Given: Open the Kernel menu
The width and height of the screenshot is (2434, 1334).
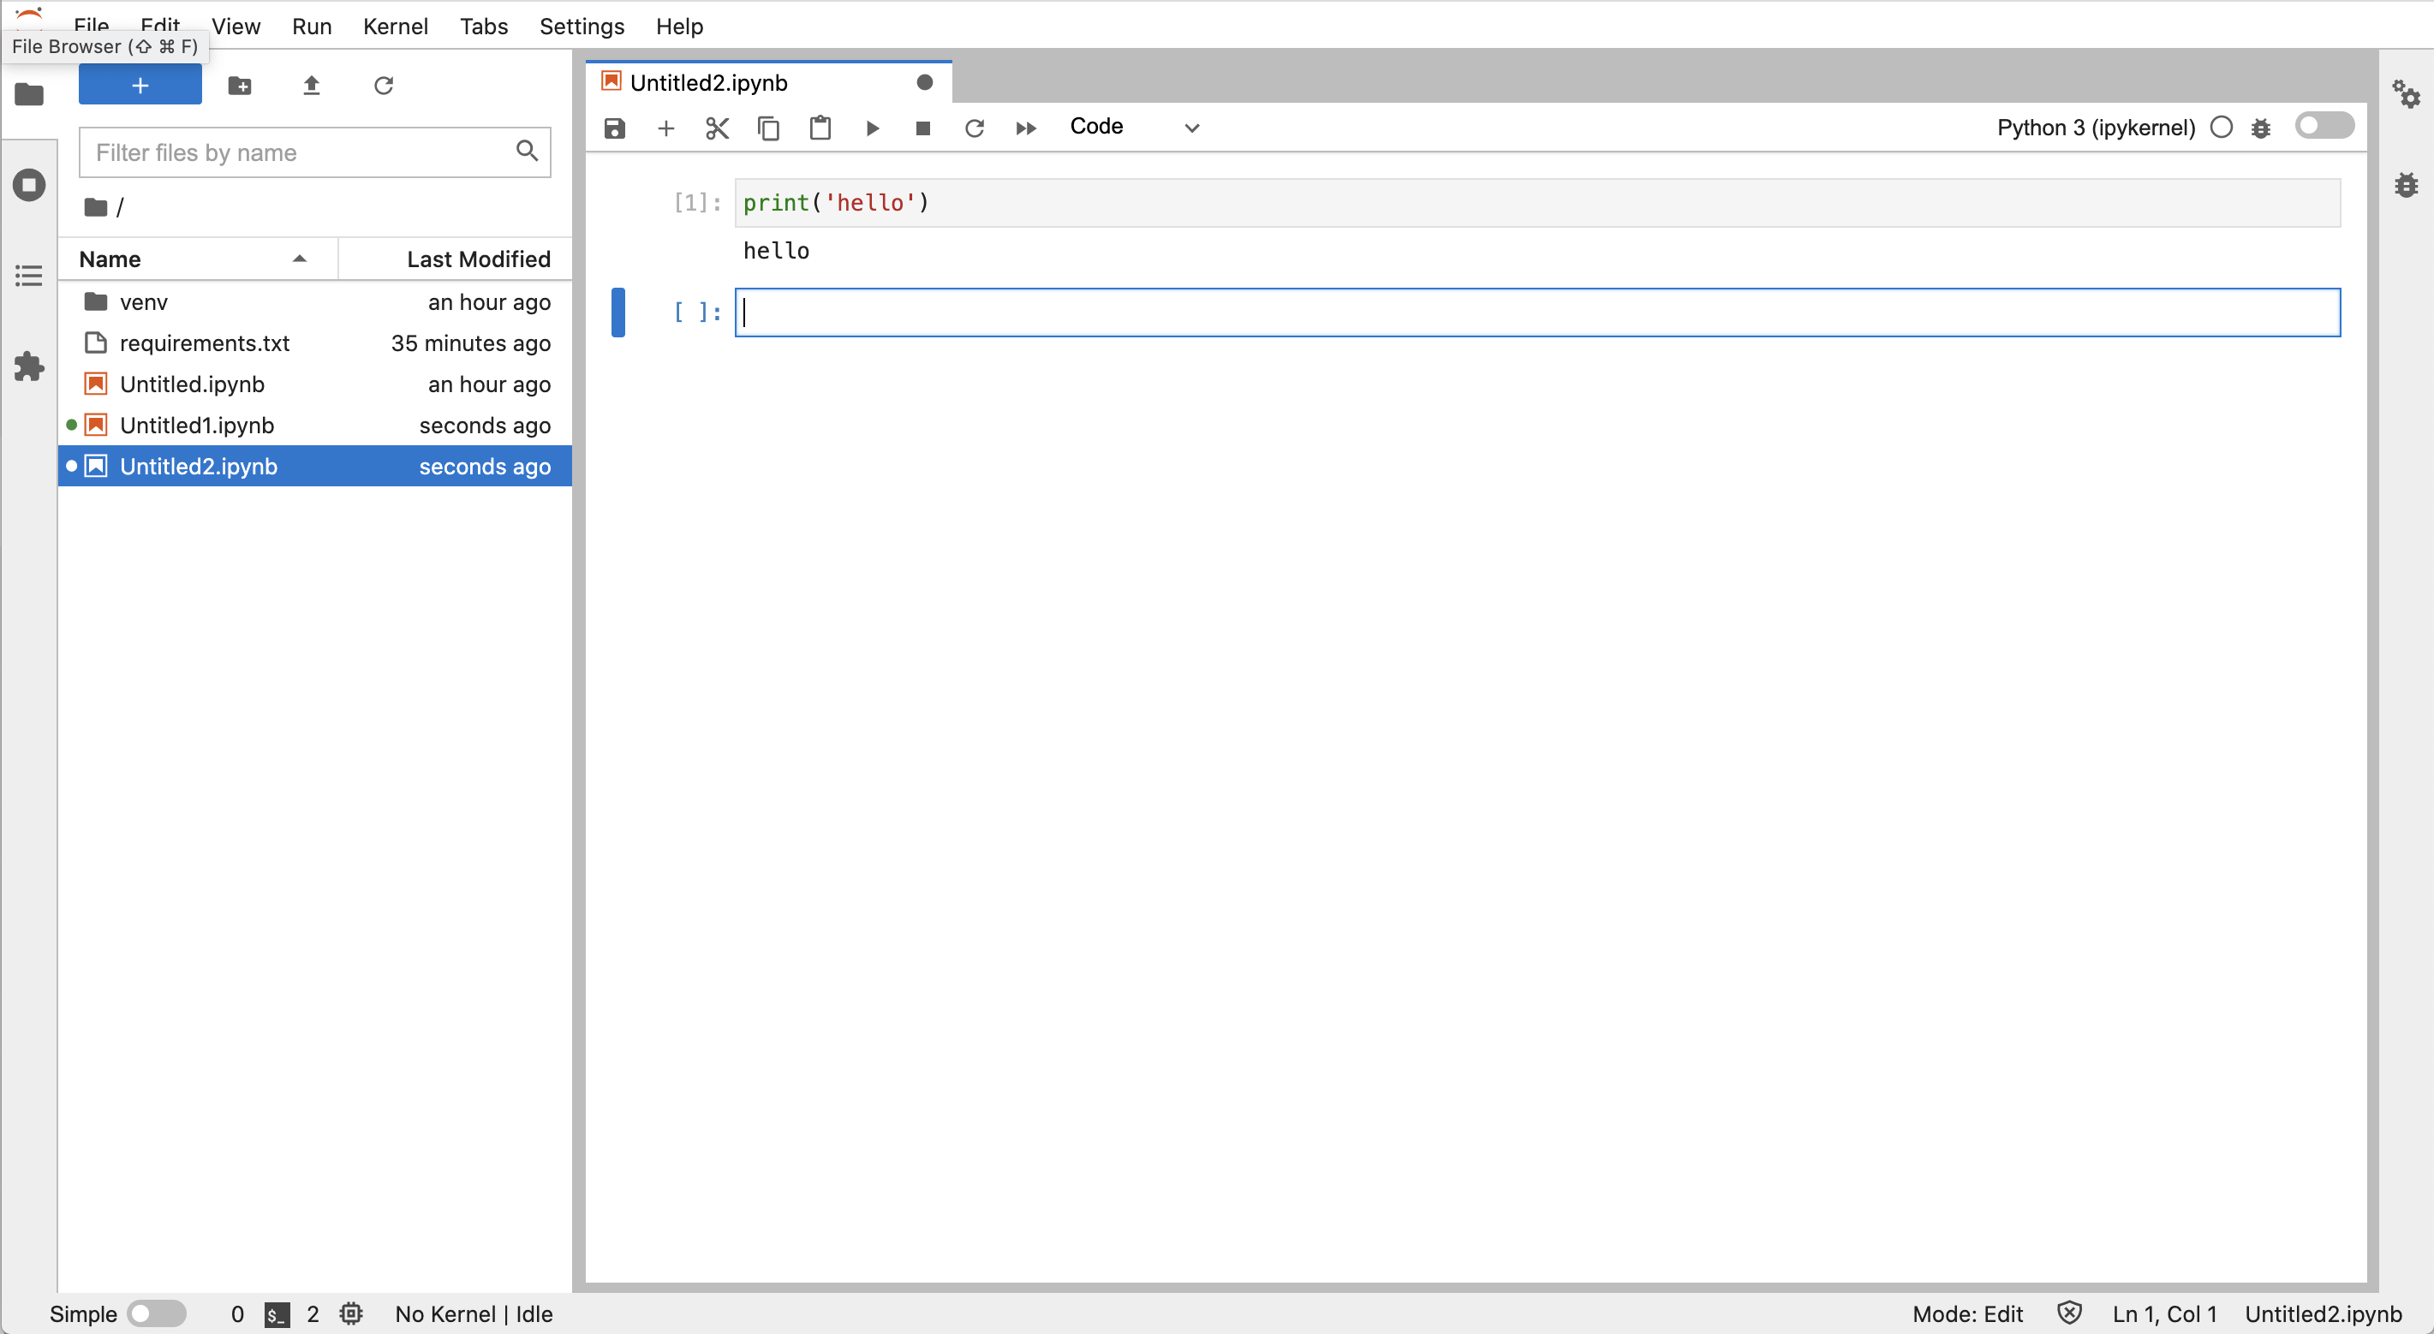Looking at the screenshot, I should click(x=395, y=27).
